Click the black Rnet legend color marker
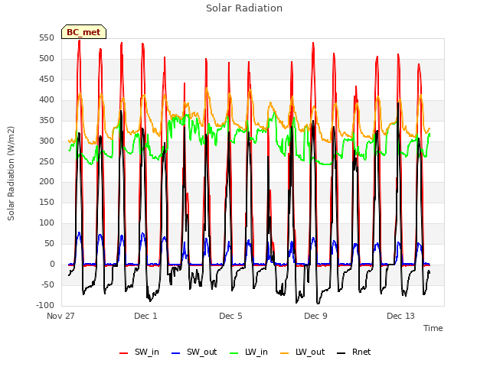The image size is (490, 367). 341,353
